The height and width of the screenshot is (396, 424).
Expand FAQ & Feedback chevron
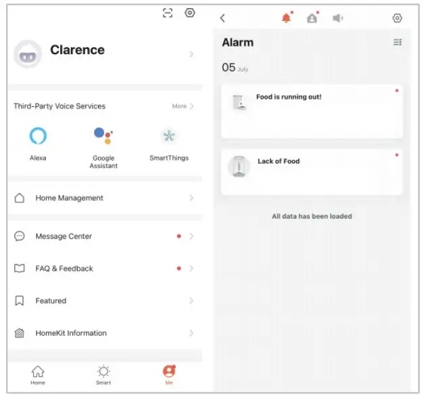click(191, 268)
